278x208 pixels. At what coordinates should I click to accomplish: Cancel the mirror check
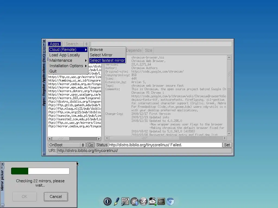pos(56,197)
